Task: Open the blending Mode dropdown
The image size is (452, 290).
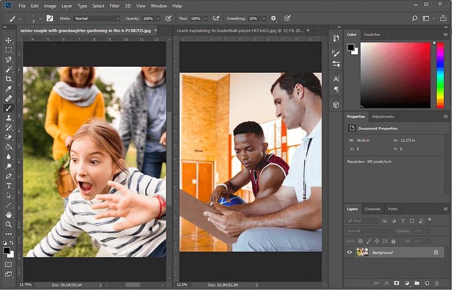Action: coord(97,19)
